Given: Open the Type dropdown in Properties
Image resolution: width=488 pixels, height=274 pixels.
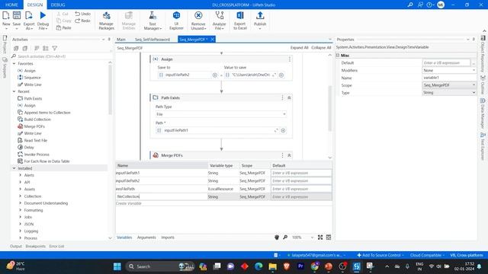Looking at the screenshot, I should [449, 93].
